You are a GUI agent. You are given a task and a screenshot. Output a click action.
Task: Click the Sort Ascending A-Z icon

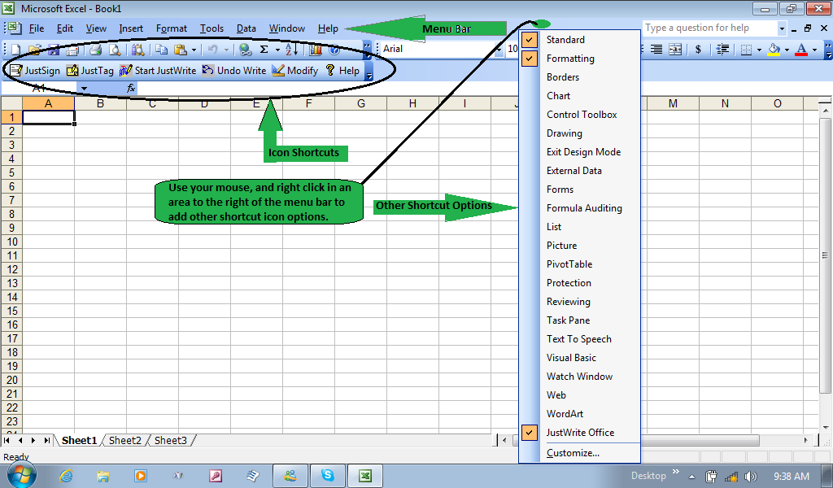[x=291, y=50]
